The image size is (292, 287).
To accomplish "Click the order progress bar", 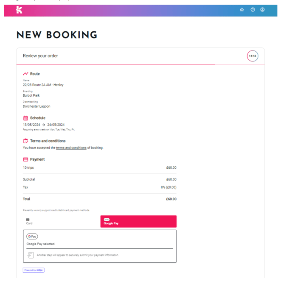I will click(140, 64).
